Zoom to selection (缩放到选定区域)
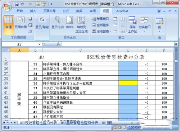Viewport: 180px width, 132px height. click(81, 24)
